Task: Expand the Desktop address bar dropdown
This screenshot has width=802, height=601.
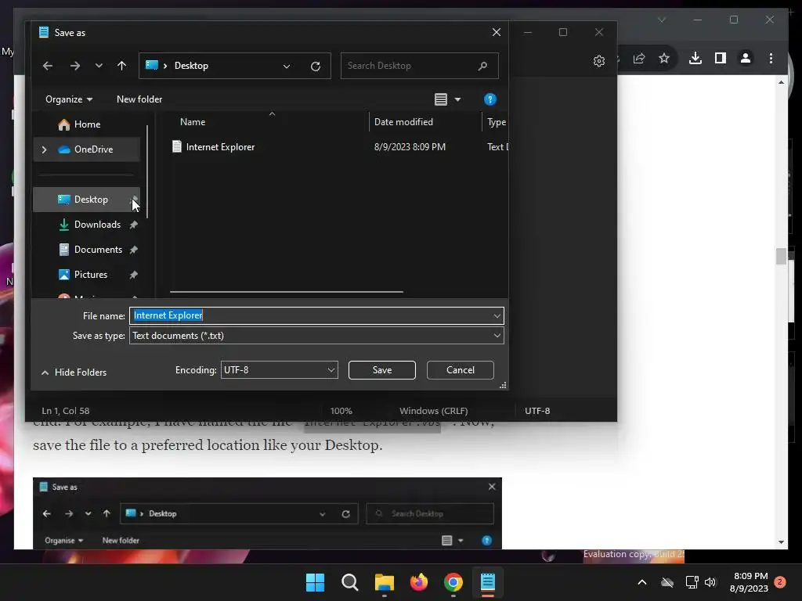Action: coord(287,66)
